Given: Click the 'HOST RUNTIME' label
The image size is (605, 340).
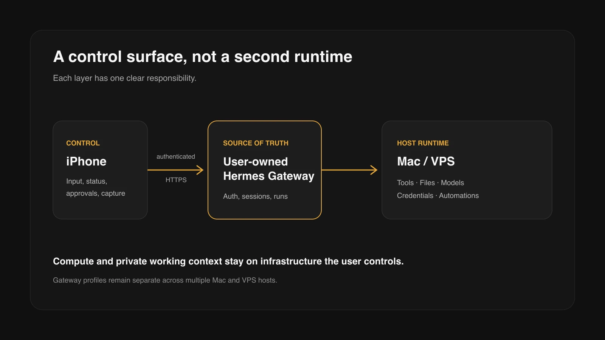Looking at the screenshot, I should (423, 143).
